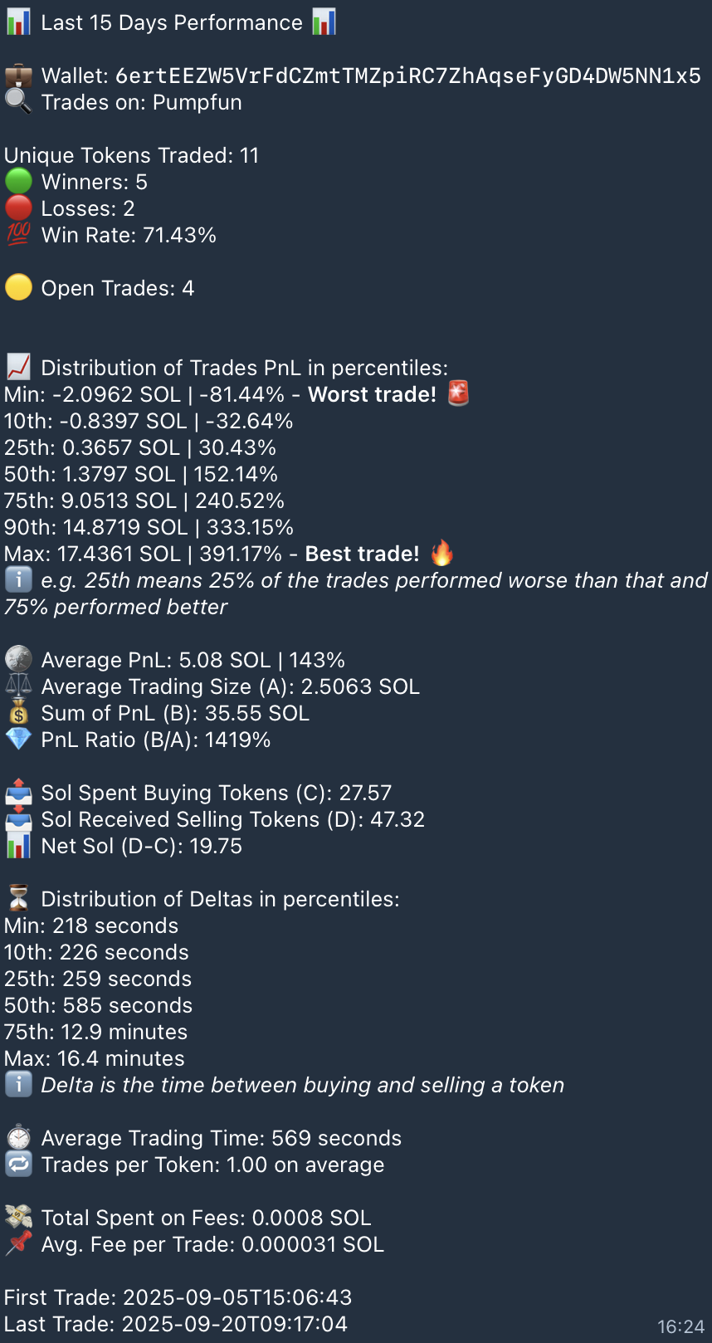Click the pushpin icon by Avg. Fee per Trade

[x=18, y=1243]
